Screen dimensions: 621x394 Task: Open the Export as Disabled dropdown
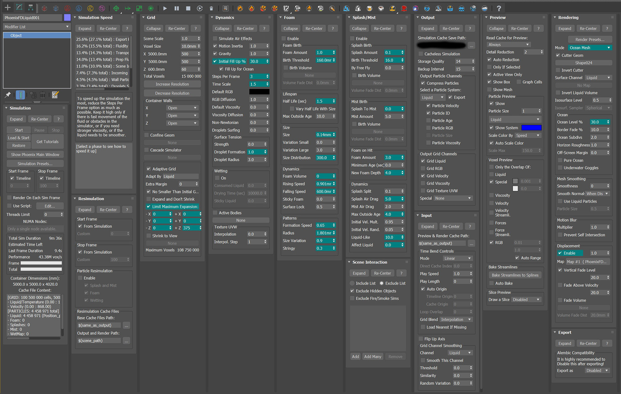point(597,370)
